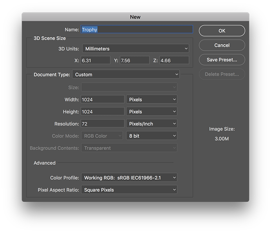Click the Advanced section label
The image size is (271, 233).
(45, 163)
